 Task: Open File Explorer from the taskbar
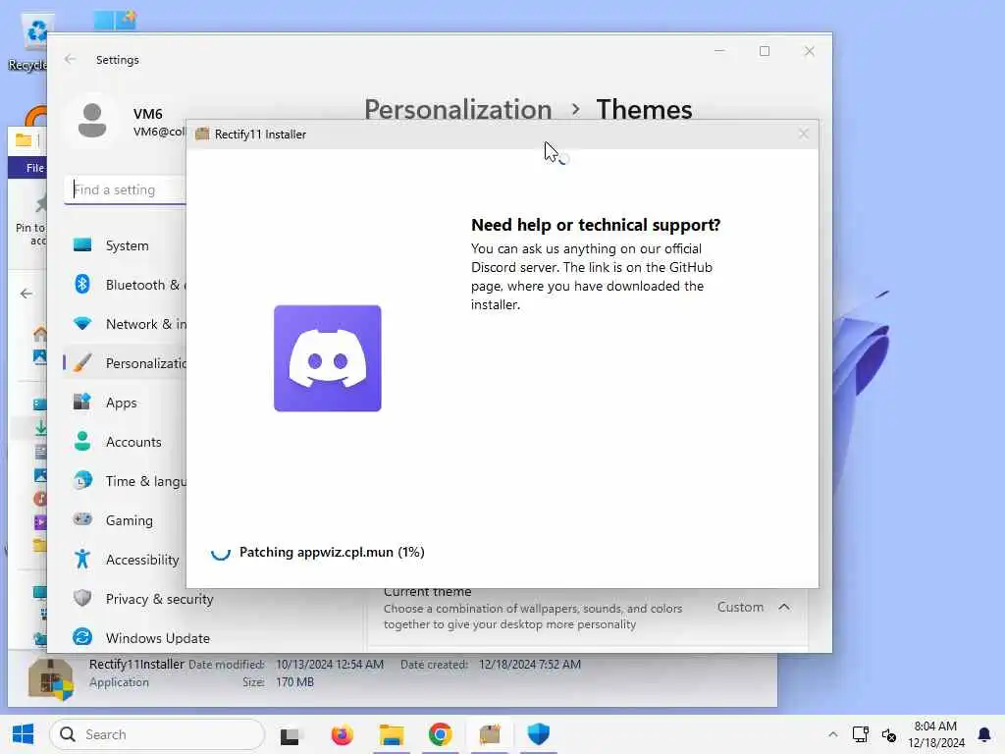[391, 734]
